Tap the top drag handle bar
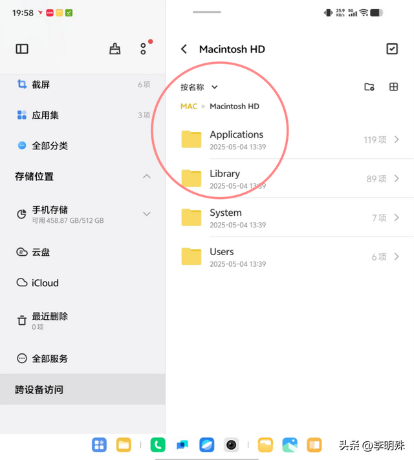Screen dimensions: 414x460 point(207,12)
